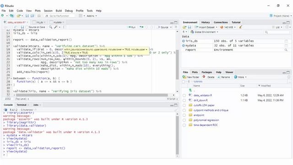
Task: Check the data_validator.R file checkbox
Action: point(184,95)
